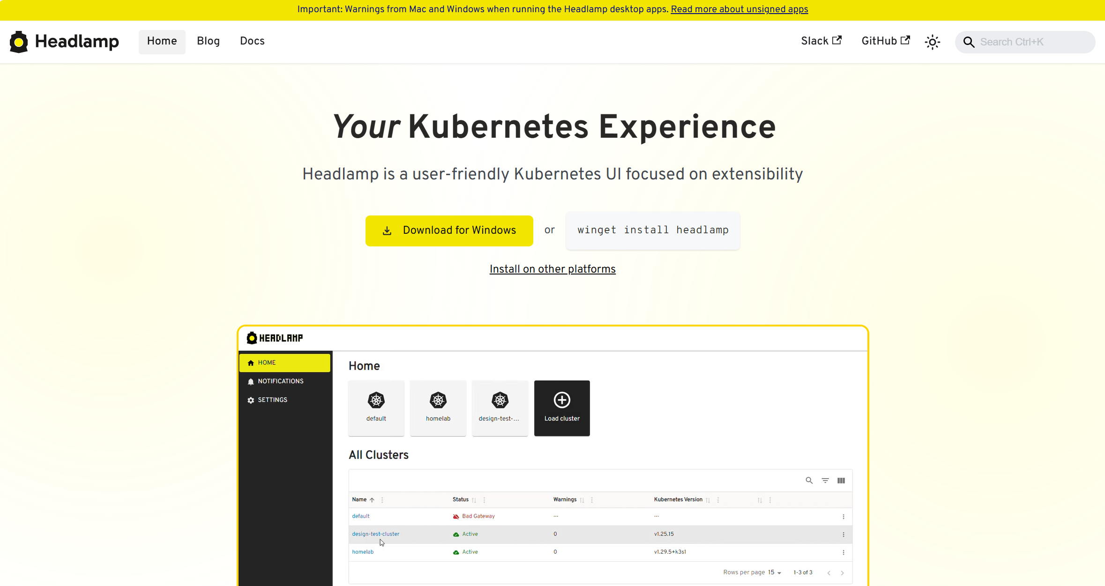The height and width of the screenshot is (586, 1105).
Task: Sort by the Status column arrows
Action: [474, 500]
